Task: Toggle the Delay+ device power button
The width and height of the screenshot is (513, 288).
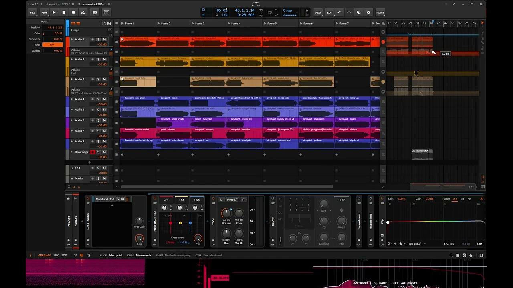Action: point(273,198)
